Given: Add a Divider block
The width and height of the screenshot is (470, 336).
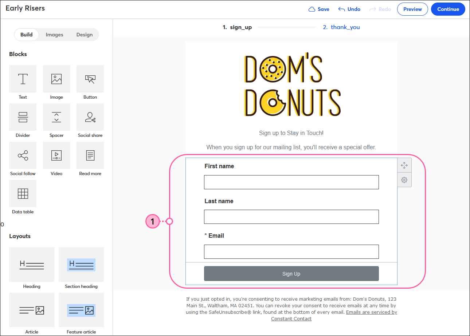Looking at the screenshot, I should (x=23, y=117).
